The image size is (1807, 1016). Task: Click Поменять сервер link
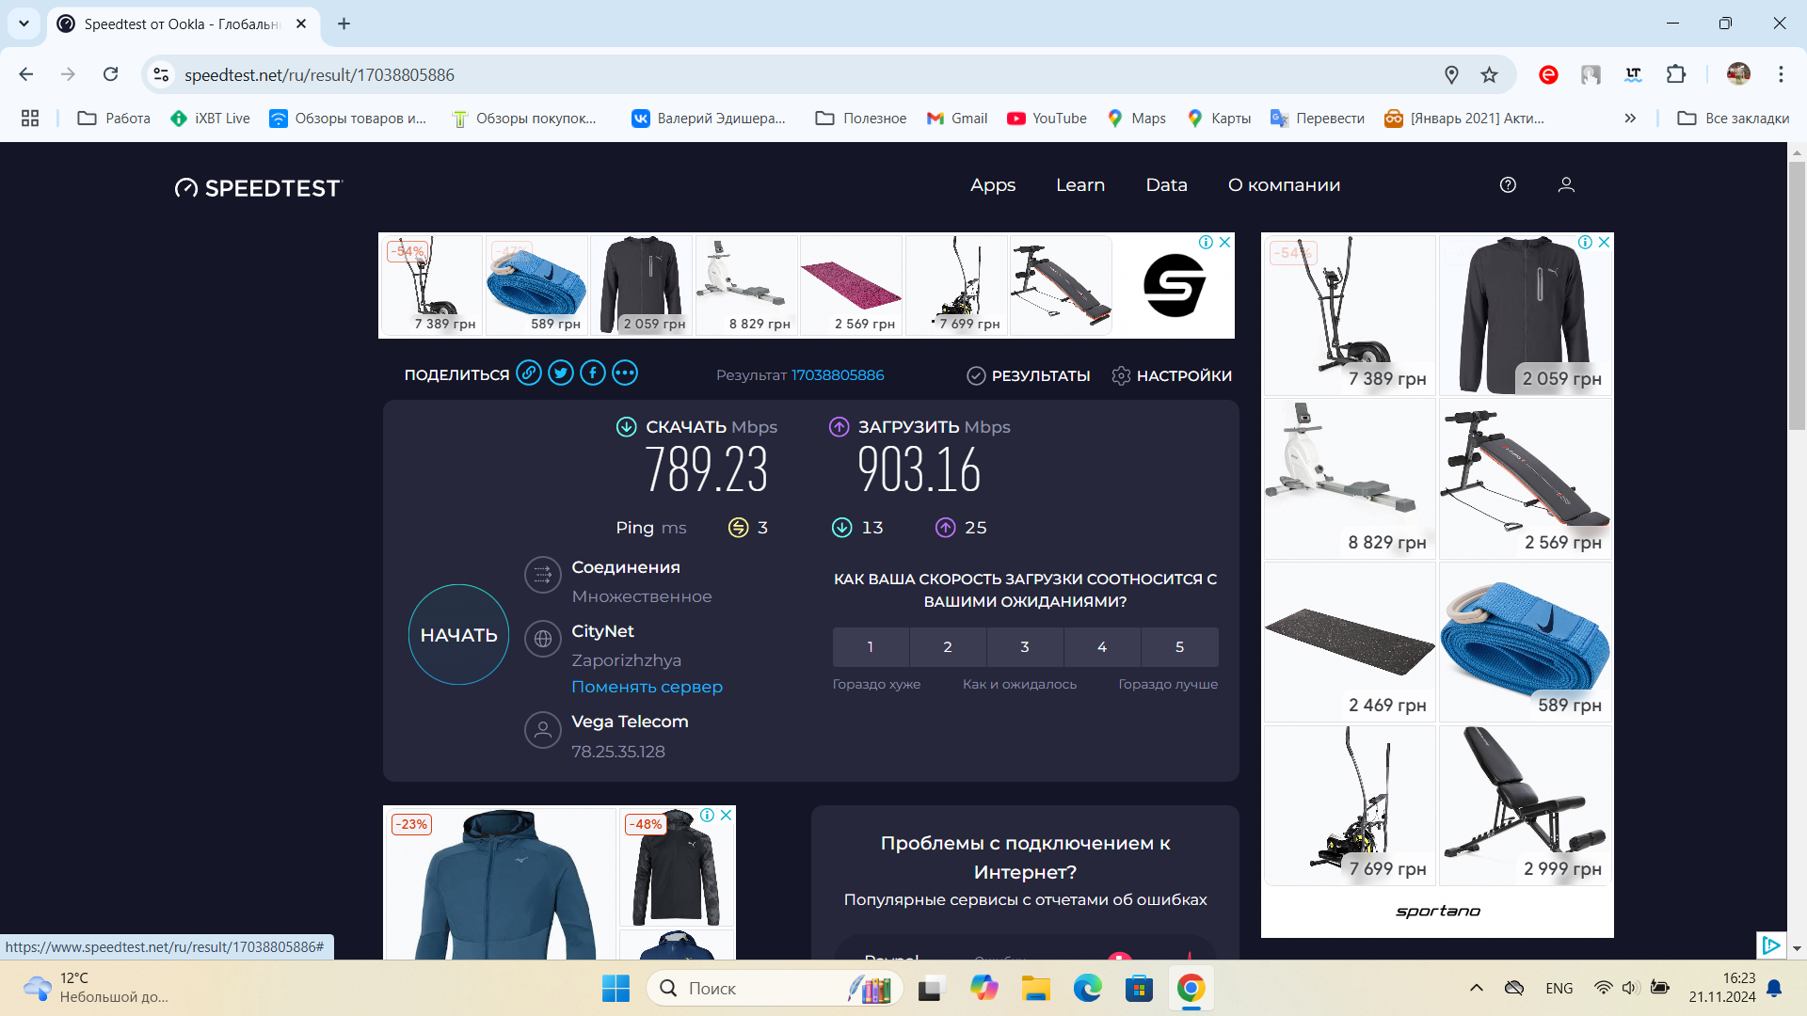(x=647, y=687)
